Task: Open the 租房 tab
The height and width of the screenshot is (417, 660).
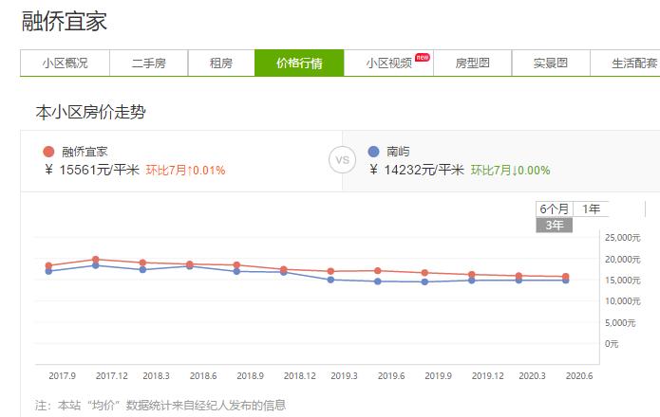Action: 221,63
